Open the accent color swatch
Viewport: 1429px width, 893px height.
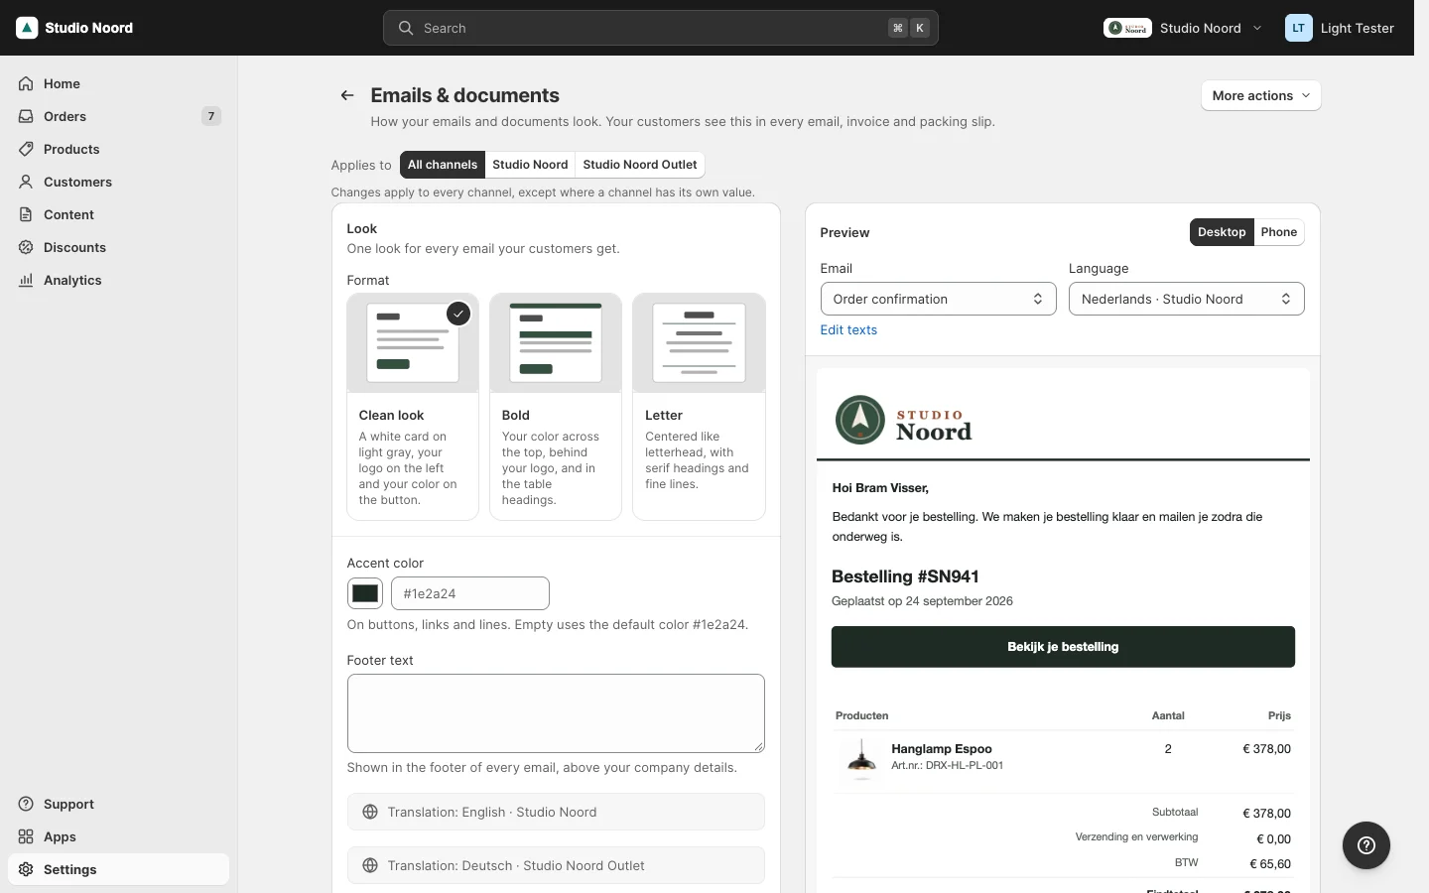[x=365, y=593]
